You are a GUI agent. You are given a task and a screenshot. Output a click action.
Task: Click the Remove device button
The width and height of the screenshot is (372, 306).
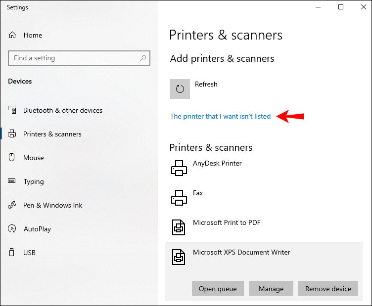pos(328,289)
